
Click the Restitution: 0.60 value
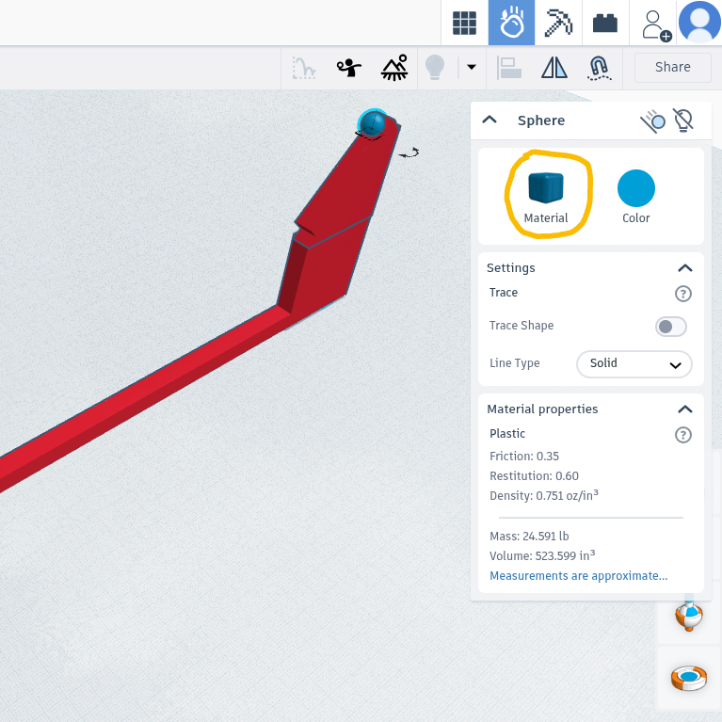pos(534,476)
